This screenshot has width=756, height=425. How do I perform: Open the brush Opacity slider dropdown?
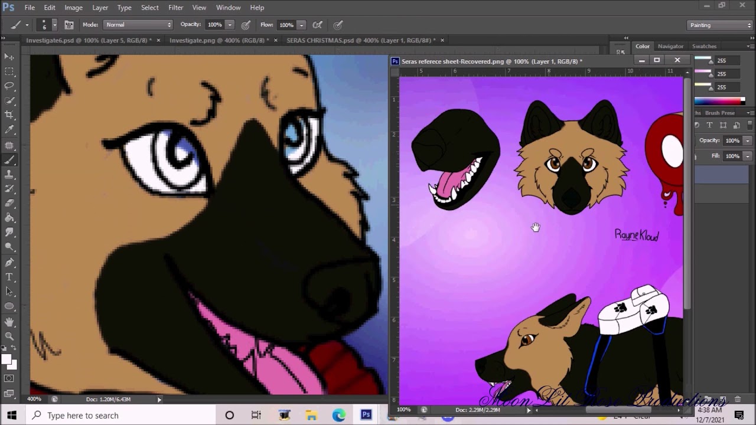[x=230, y=25]
